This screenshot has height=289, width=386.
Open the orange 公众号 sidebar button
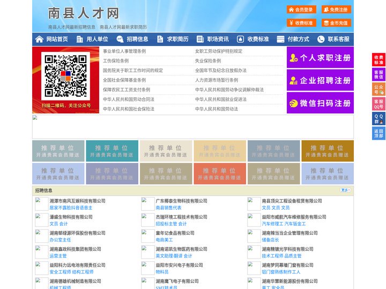[378, 89]
